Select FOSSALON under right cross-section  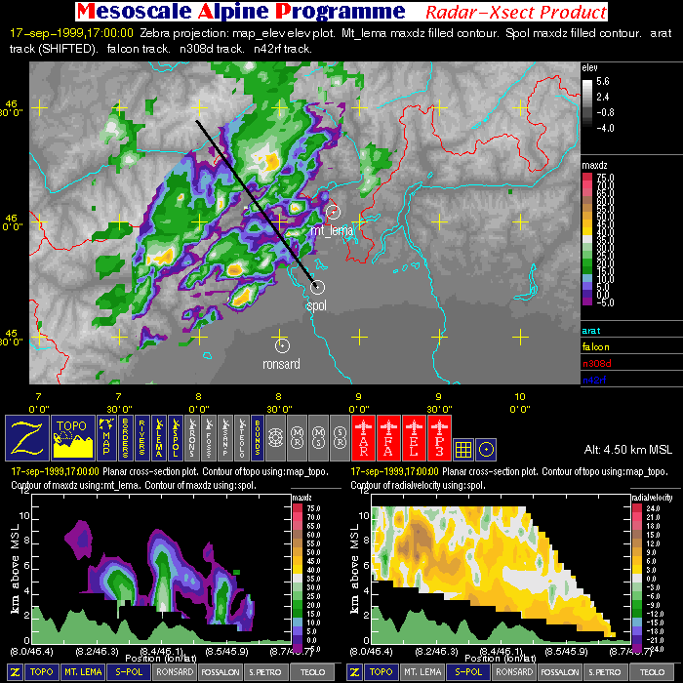tap(560, 672)
